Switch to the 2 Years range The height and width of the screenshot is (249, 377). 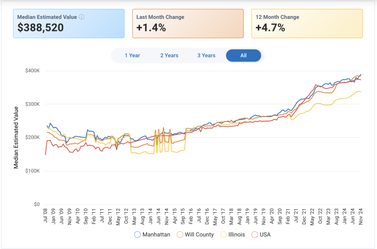click(x=169, y=56)
